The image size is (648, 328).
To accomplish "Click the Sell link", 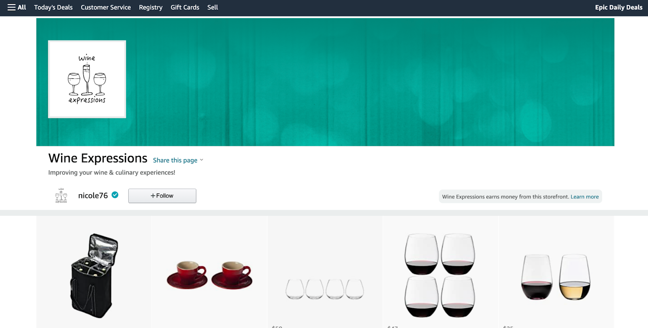I will (x=213, y=7).
